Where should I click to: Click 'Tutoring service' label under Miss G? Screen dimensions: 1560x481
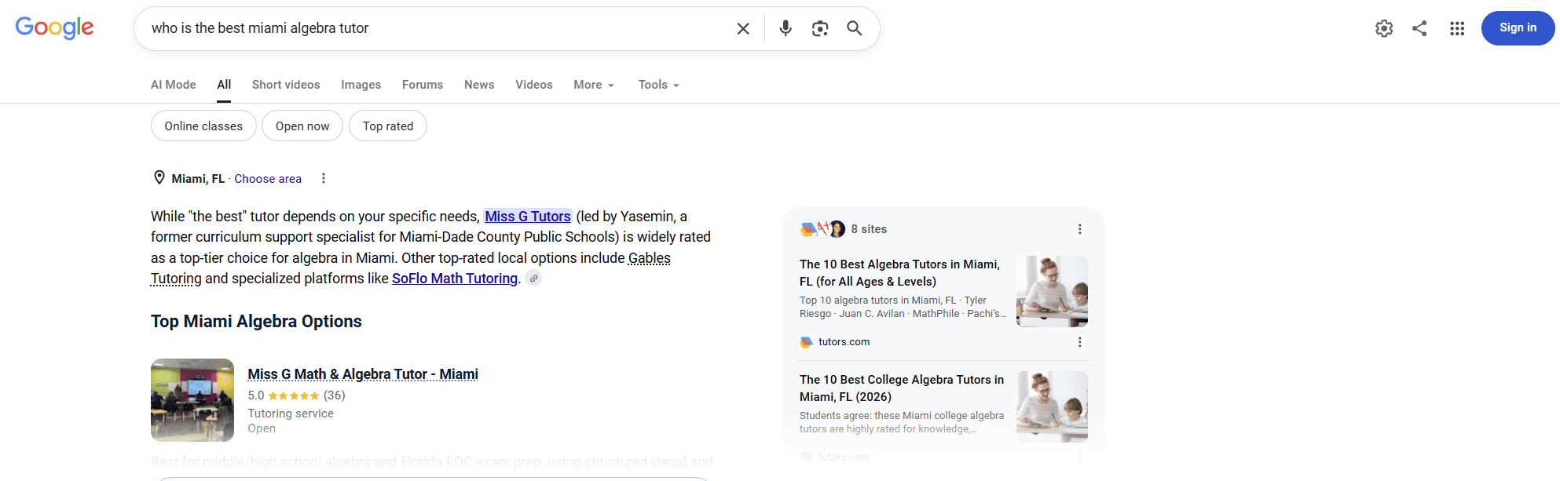click(291, 414)
